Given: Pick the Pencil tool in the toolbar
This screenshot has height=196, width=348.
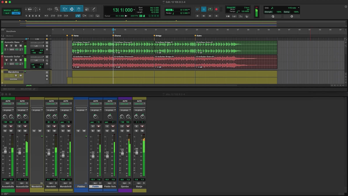Looking at the screenshot, I should tap(94, 9).
